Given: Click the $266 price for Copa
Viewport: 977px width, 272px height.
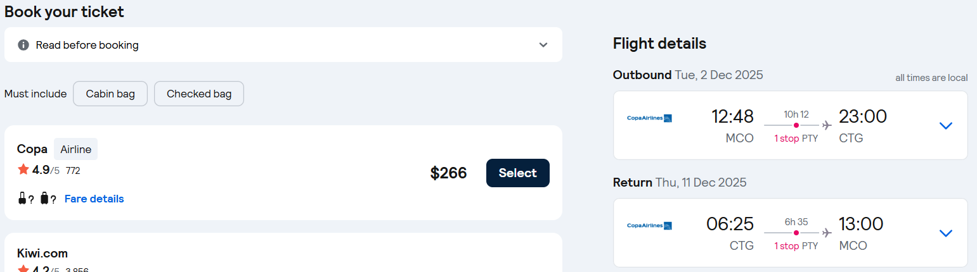Looking at the screenshot, I should pyautogui.click(x=448, y=173).
